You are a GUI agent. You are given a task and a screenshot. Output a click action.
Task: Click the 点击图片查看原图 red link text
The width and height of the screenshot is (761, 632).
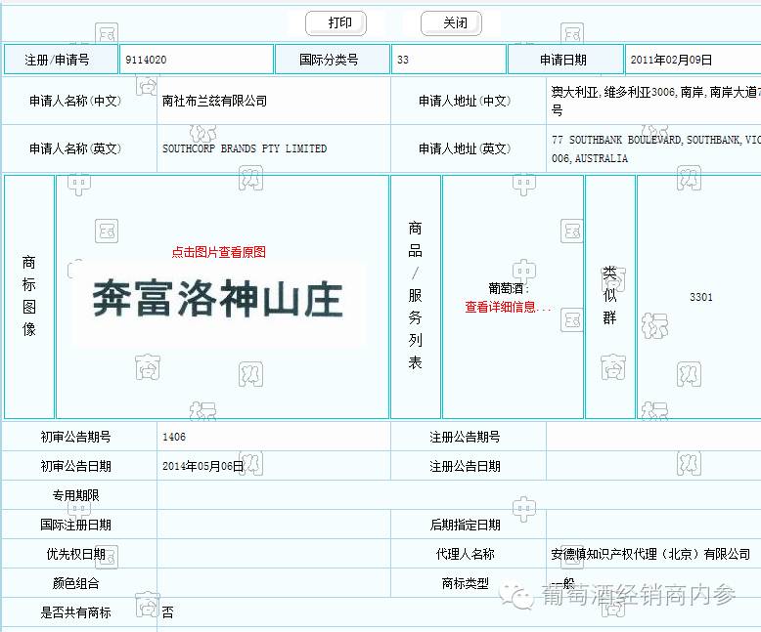[219, 252]
